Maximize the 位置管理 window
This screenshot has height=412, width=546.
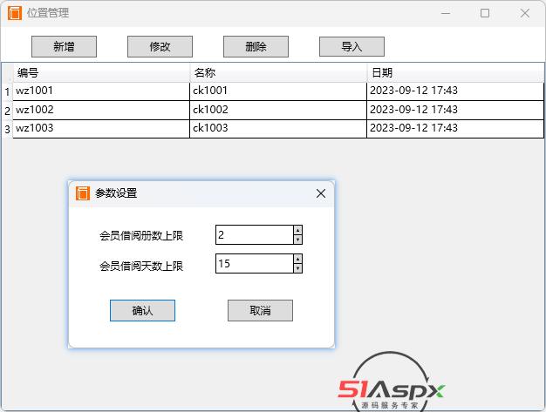point(485,13)
